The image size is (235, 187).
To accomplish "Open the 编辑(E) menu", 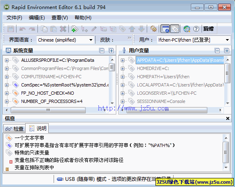I will click(37, 18).
